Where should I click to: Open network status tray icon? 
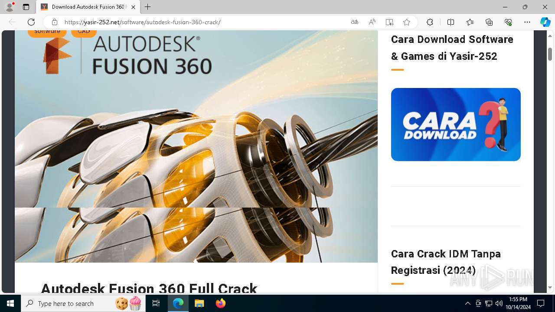click(x=489, y=303)
